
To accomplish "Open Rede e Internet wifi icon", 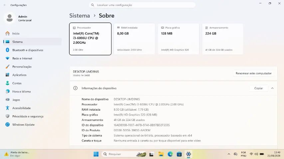I will [7, 58].
